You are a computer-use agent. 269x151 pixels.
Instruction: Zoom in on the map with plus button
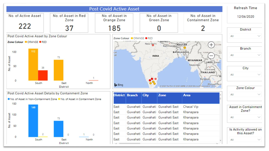point(211,45)
